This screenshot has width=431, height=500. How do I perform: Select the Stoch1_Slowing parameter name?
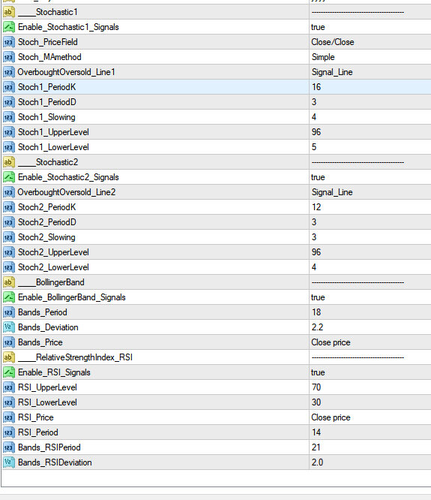pos(46,117)
